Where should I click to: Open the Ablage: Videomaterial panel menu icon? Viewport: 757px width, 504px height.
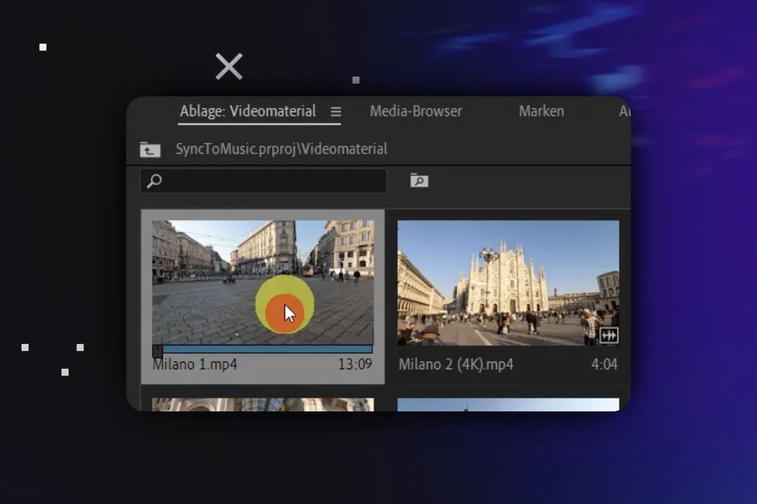pos(336,112)
